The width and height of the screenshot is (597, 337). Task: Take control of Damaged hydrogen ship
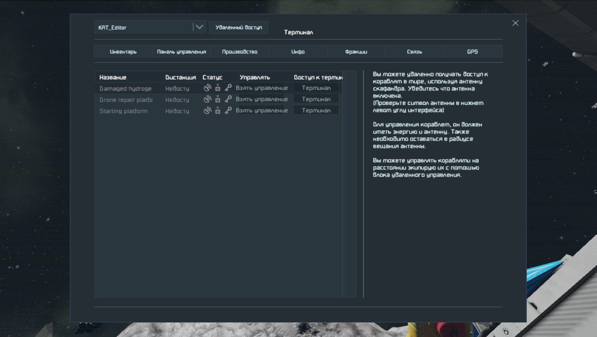pos(262,88)
